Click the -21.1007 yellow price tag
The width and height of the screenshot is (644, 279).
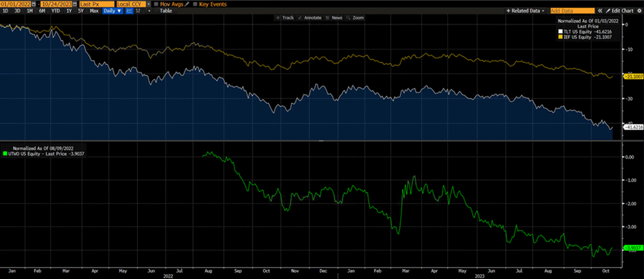point(633,77)
